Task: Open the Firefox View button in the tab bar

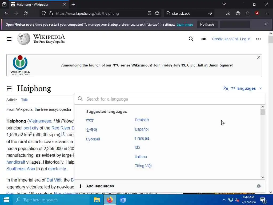Action: coord(4,5)
